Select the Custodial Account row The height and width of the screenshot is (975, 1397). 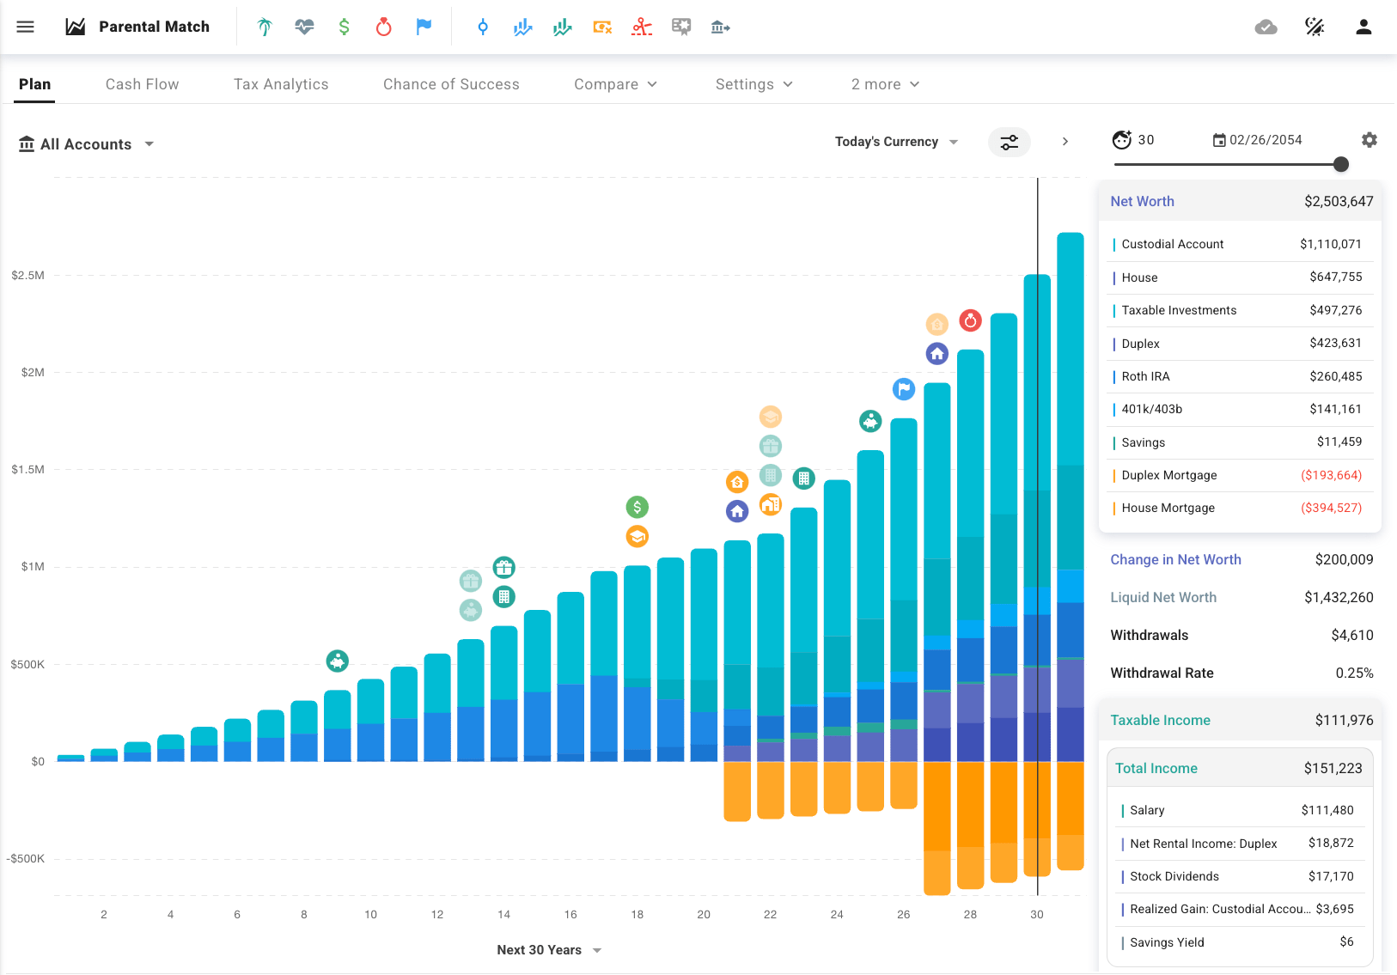1241,244
